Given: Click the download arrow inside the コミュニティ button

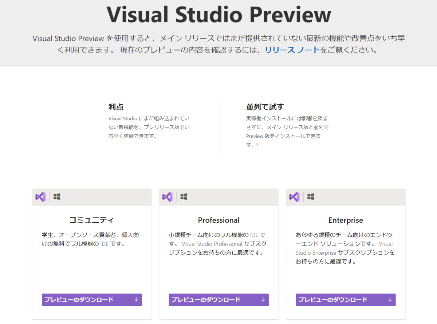Looking at the screenshot, I should [x=136, y=300].
